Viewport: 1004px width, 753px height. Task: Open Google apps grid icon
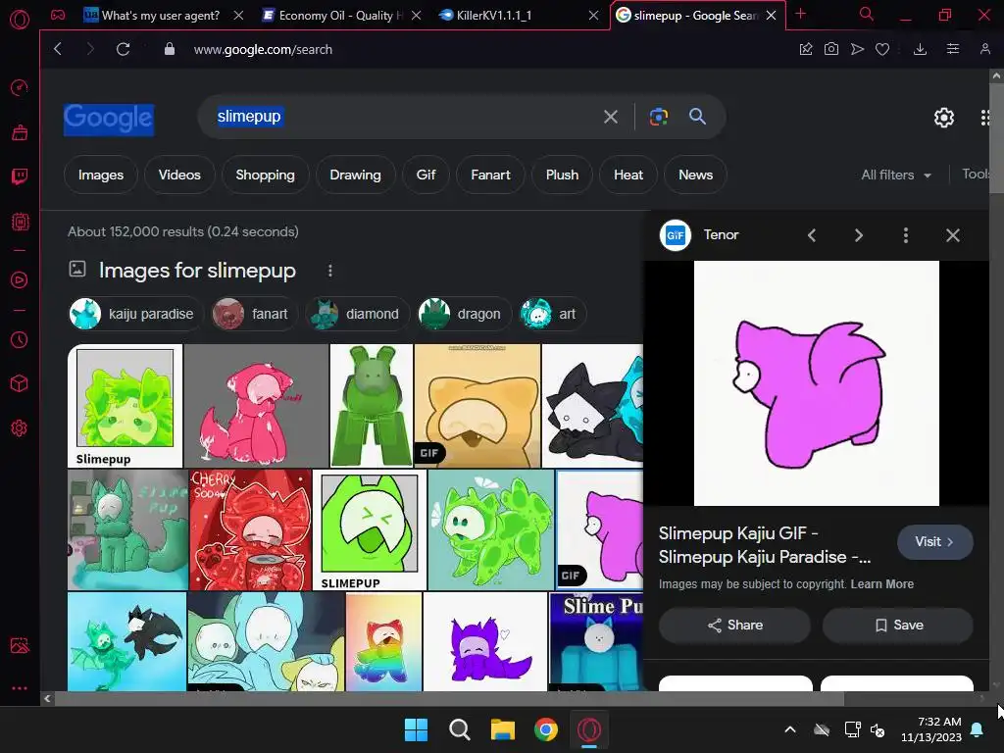point(984,118)
